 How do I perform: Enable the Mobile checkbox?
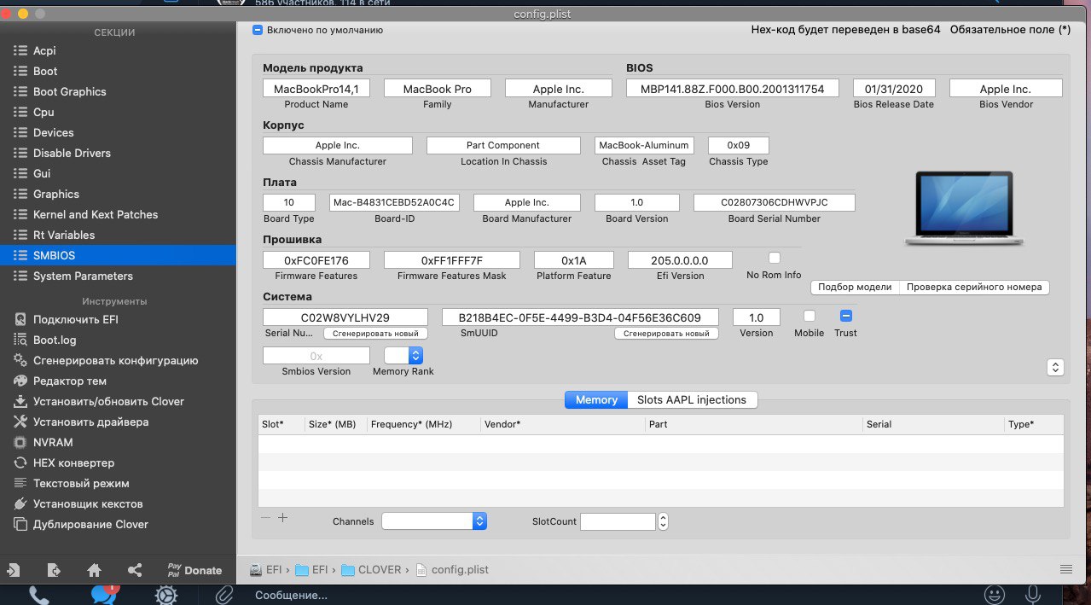[x=810, y=316]
